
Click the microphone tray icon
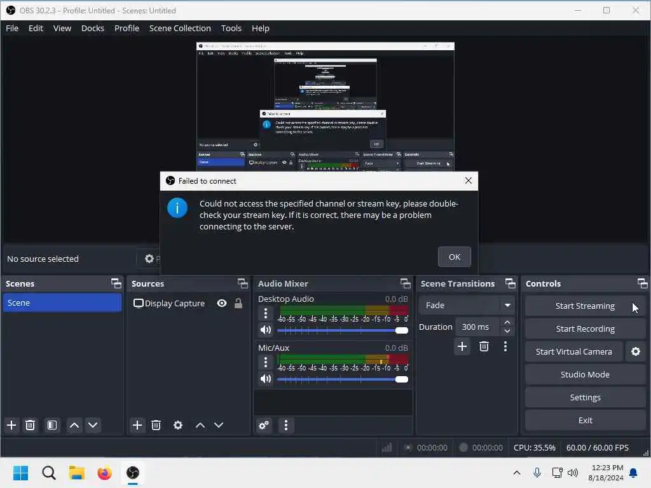537,473
